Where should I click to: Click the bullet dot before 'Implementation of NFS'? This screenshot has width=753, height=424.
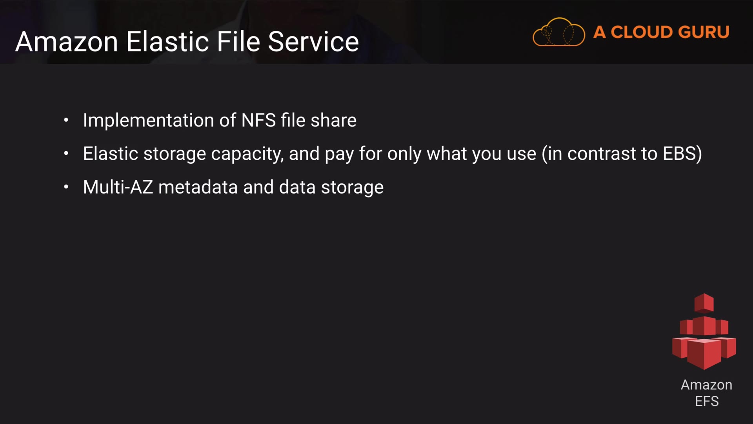click(x=66, y=120)
